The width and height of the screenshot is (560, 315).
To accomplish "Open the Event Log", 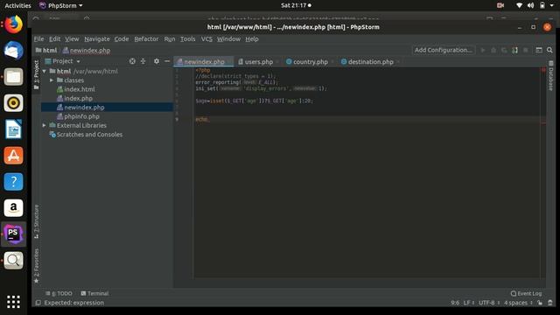I will click(x=526, y=294).
